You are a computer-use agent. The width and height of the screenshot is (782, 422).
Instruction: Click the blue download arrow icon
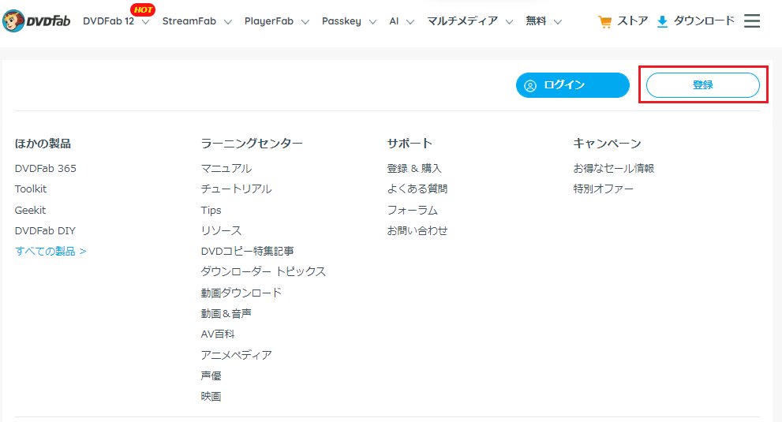coord(662,21)
